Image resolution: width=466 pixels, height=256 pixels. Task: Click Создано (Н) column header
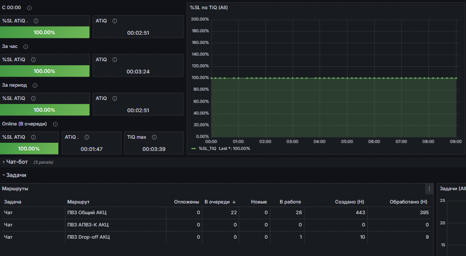pyautogui.click(x=349, y=202)
